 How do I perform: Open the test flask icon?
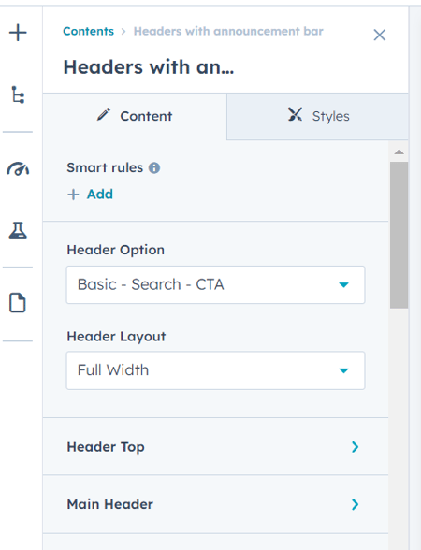click(x=18, y=230)
